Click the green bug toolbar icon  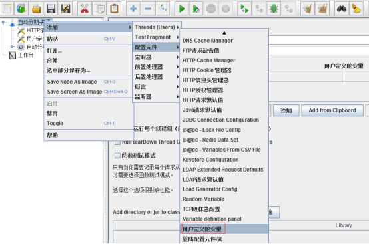coord(274,9)
